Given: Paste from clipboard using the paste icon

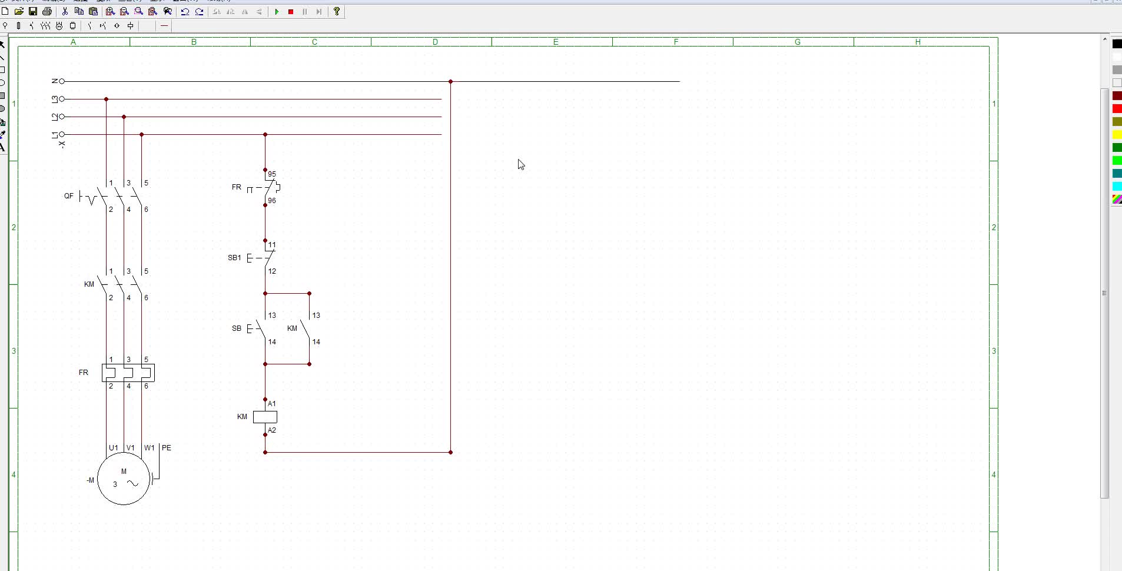Looking at the screenshot, I should 93,11.
